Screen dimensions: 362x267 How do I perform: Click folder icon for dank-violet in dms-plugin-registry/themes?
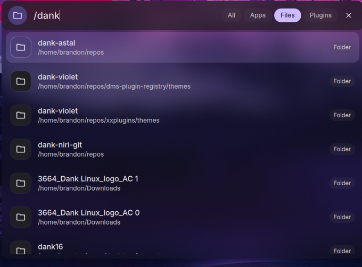(21, 81)
